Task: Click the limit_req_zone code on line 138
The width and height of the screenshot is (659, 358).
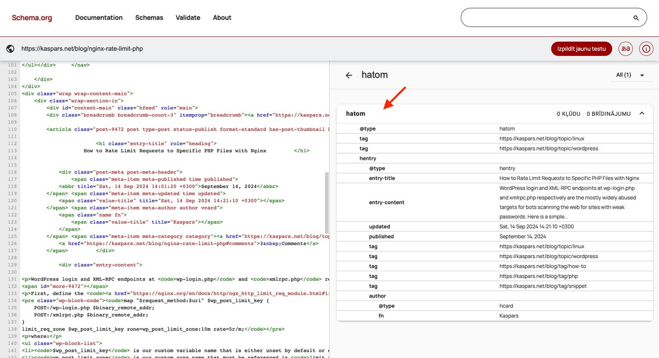Action: tap(153, 328)
